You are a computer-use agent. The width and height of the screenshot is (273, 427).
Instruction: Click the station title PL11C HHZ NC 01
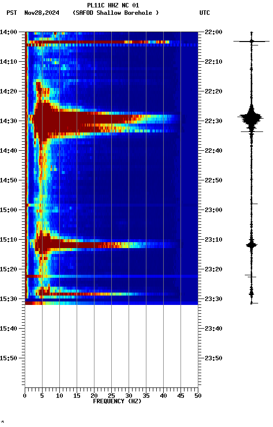[113, 5]
